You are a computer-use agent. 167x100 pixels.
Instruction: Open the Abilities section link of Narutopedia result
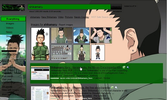coord(94,76)
